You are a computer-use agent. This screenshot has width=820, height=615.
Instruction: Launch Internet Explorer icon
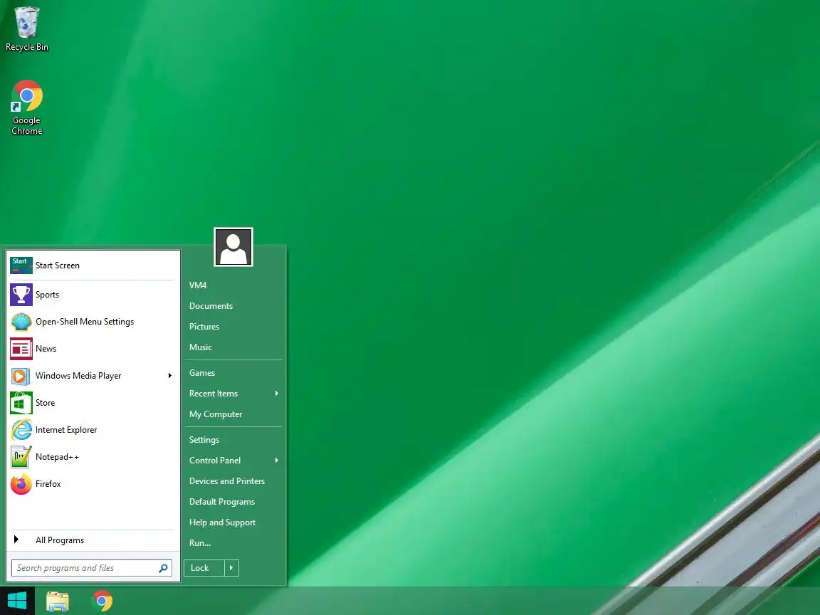21,430
